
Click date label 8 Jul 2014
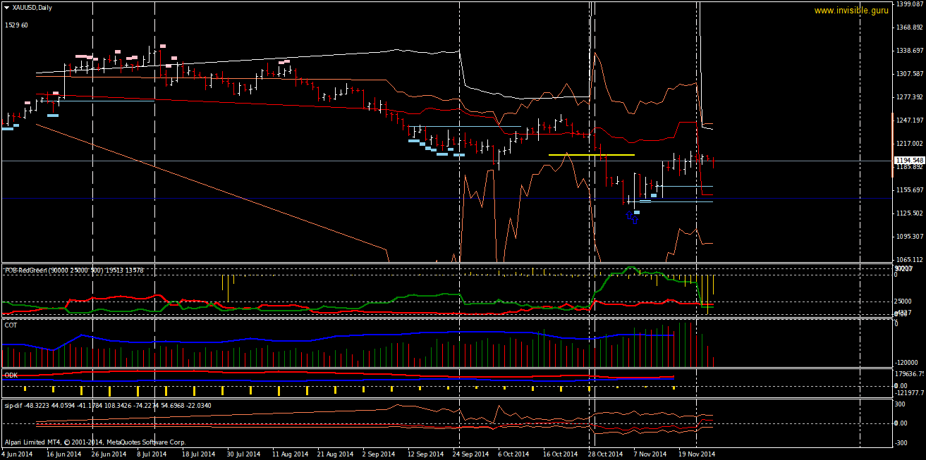click(151, 454)
